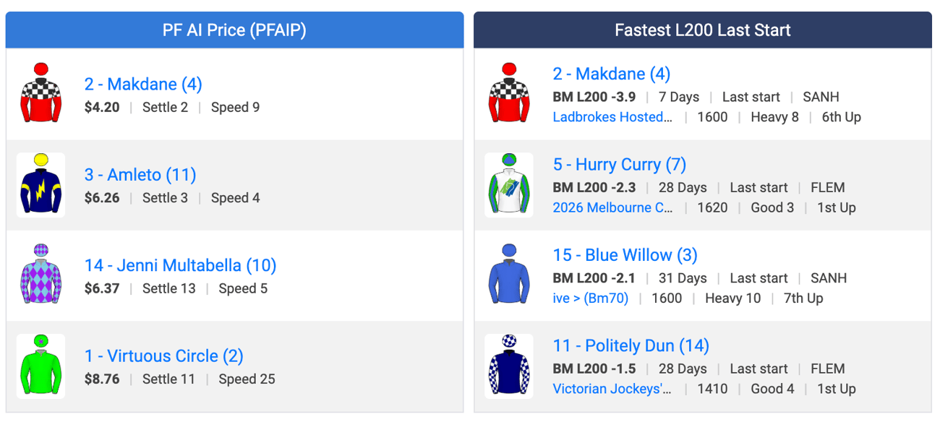Open the Victorian Jockeys'... race link

pos(612,389)
